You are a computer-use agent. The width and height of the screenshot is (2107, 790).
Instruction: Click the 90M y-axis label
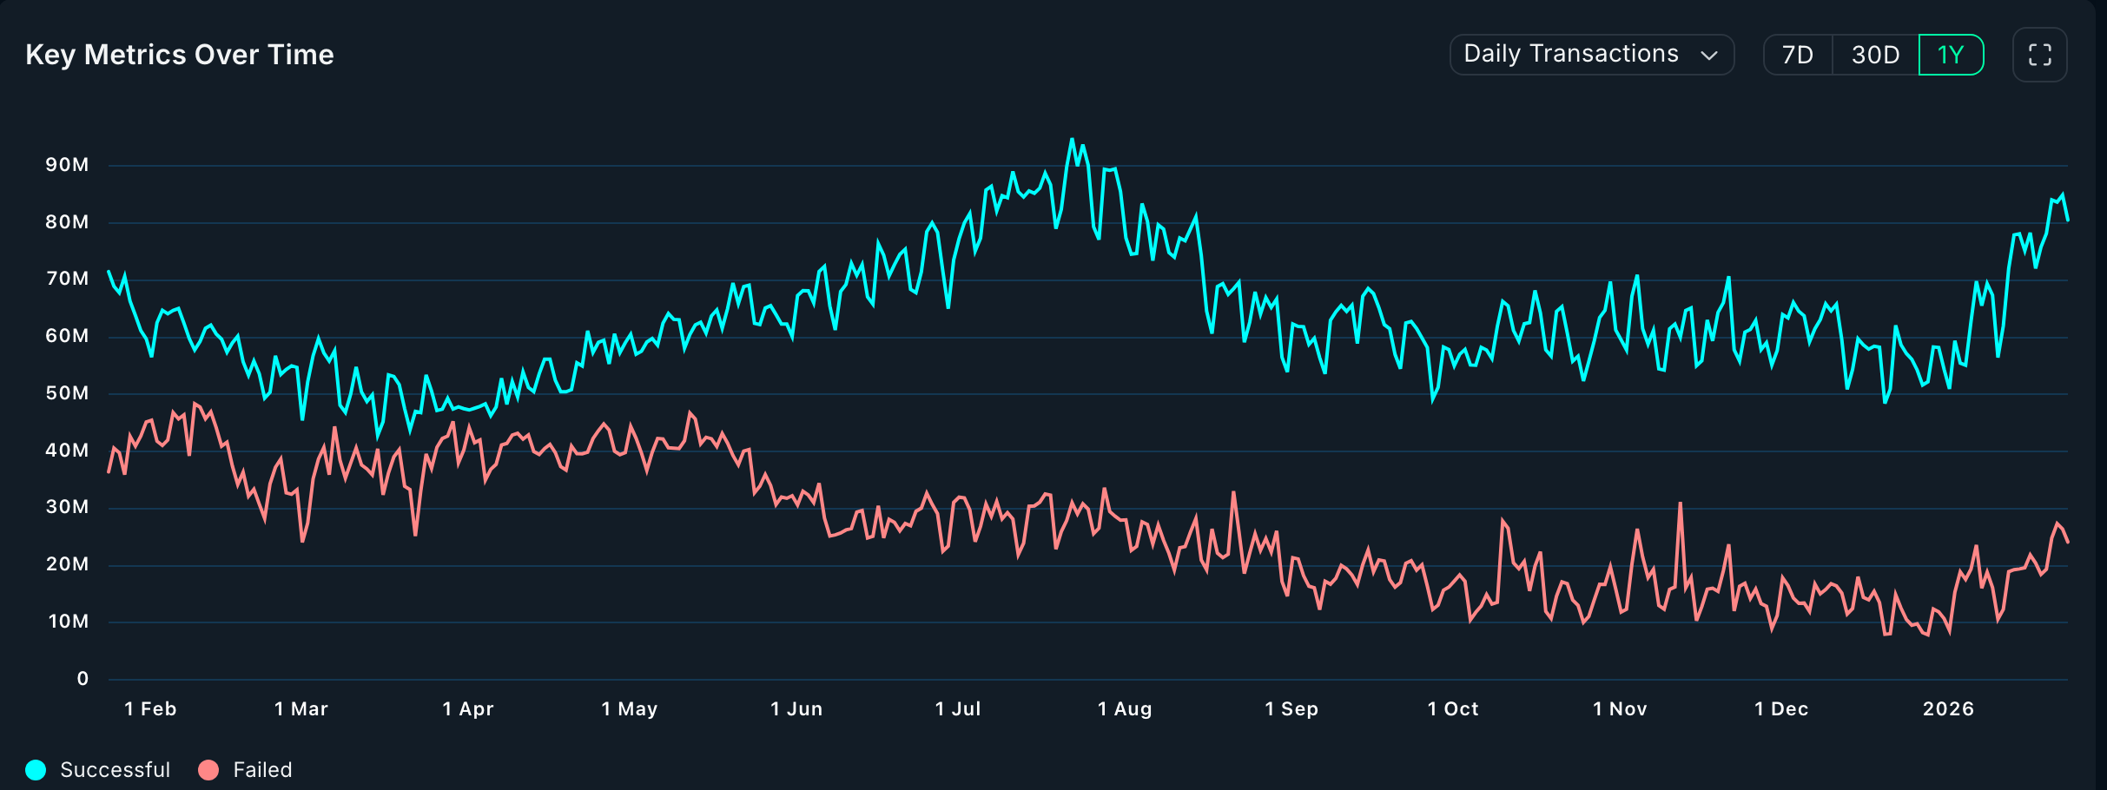click(67, 165)
